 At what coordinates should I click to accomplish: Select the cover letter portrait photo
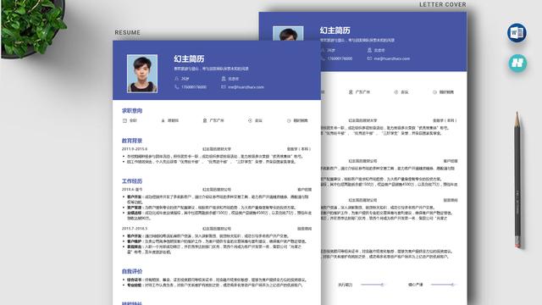[288, 33]
